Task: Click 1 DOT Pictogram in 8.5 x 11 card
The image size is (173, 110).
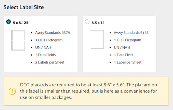Action: point(128,40)
